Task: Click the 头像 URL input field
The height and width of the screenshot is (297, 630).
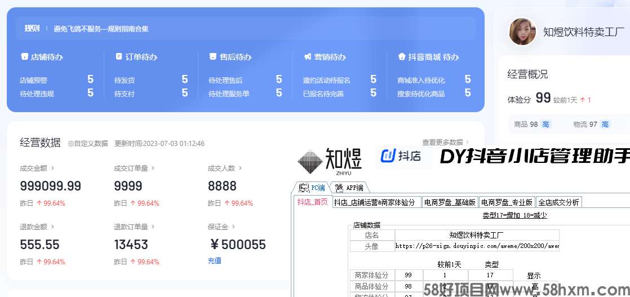Action: click(477, 246)
